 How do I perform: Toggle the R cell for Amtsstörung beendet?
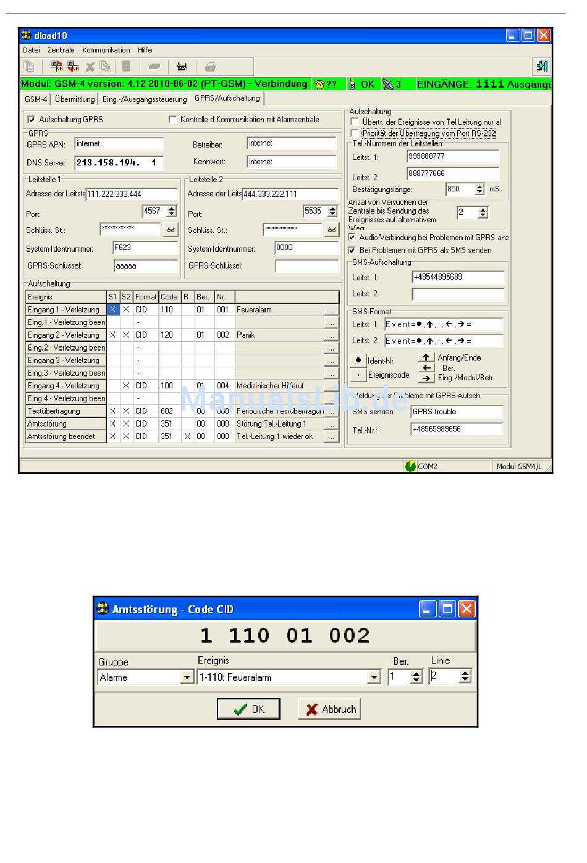187,436
